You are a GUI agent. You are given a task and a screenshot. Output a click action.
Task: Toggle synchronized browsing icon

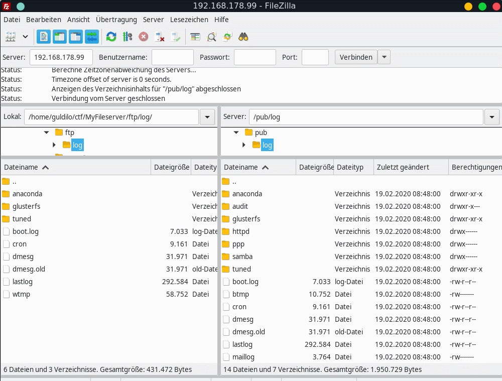click(227, 37)
